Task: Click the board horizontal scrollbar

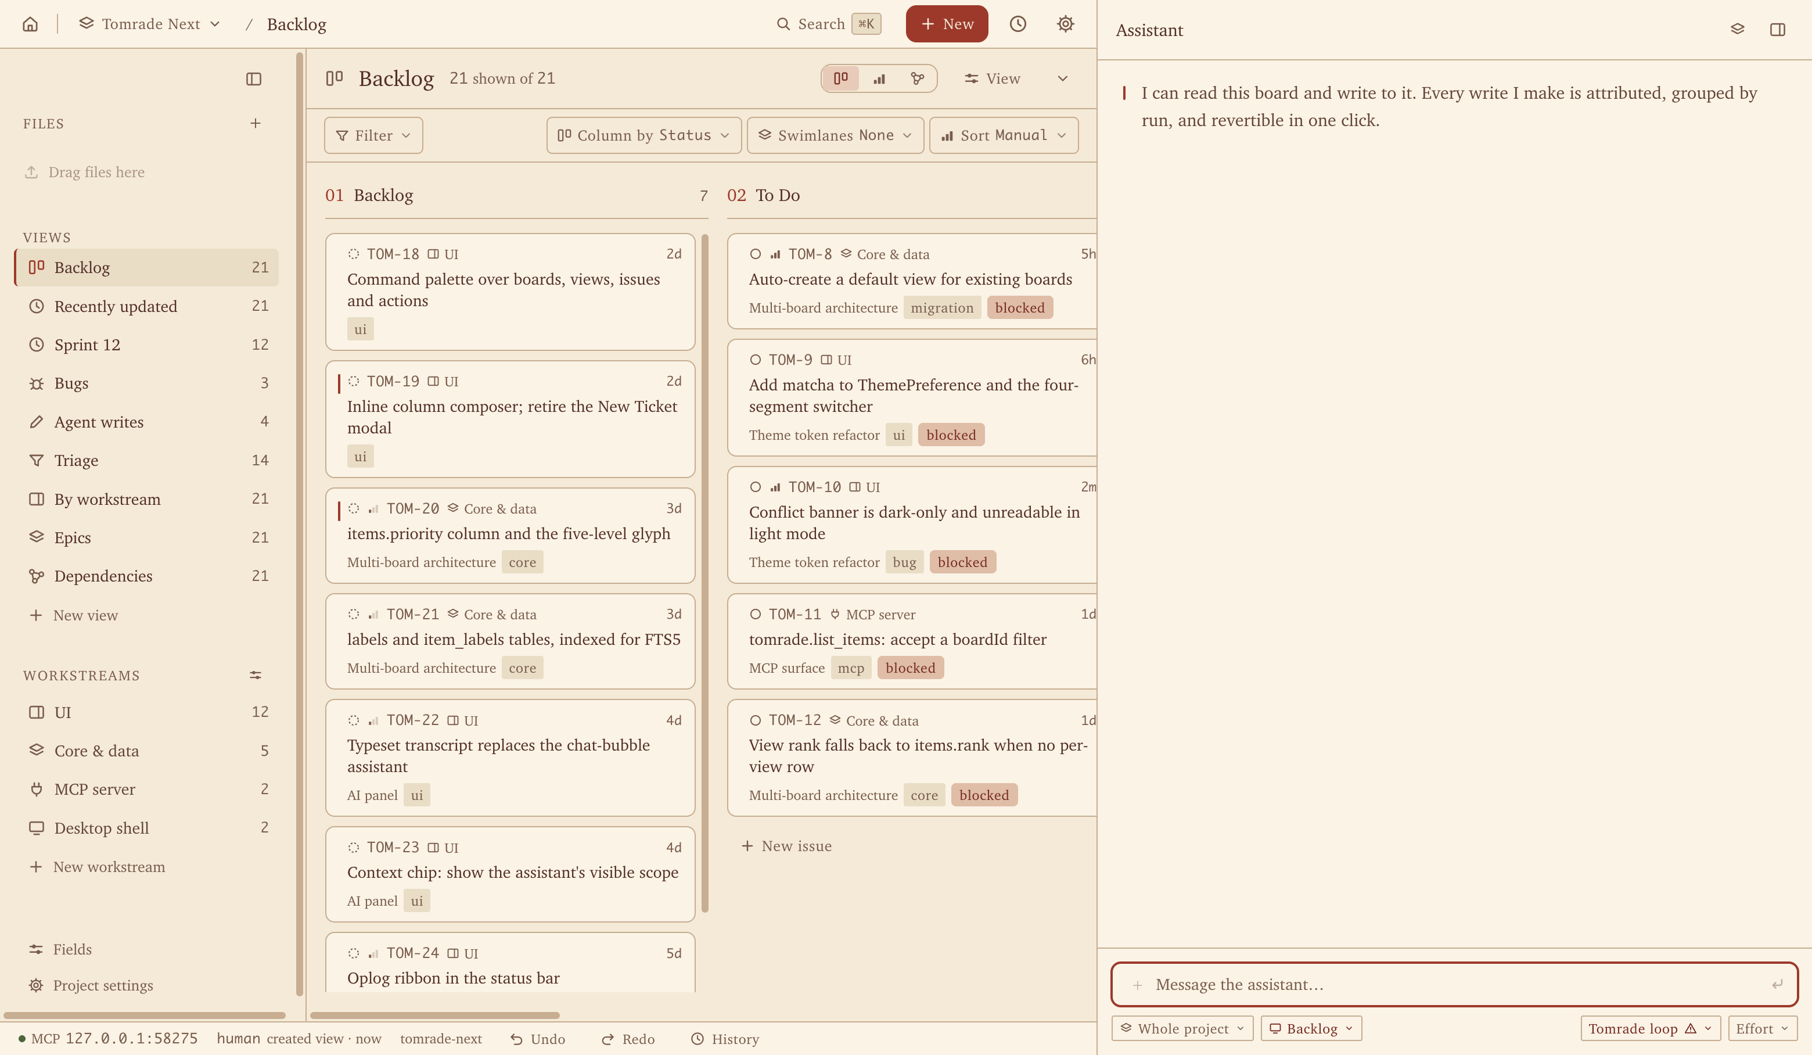Action: tap(435, 1015)
